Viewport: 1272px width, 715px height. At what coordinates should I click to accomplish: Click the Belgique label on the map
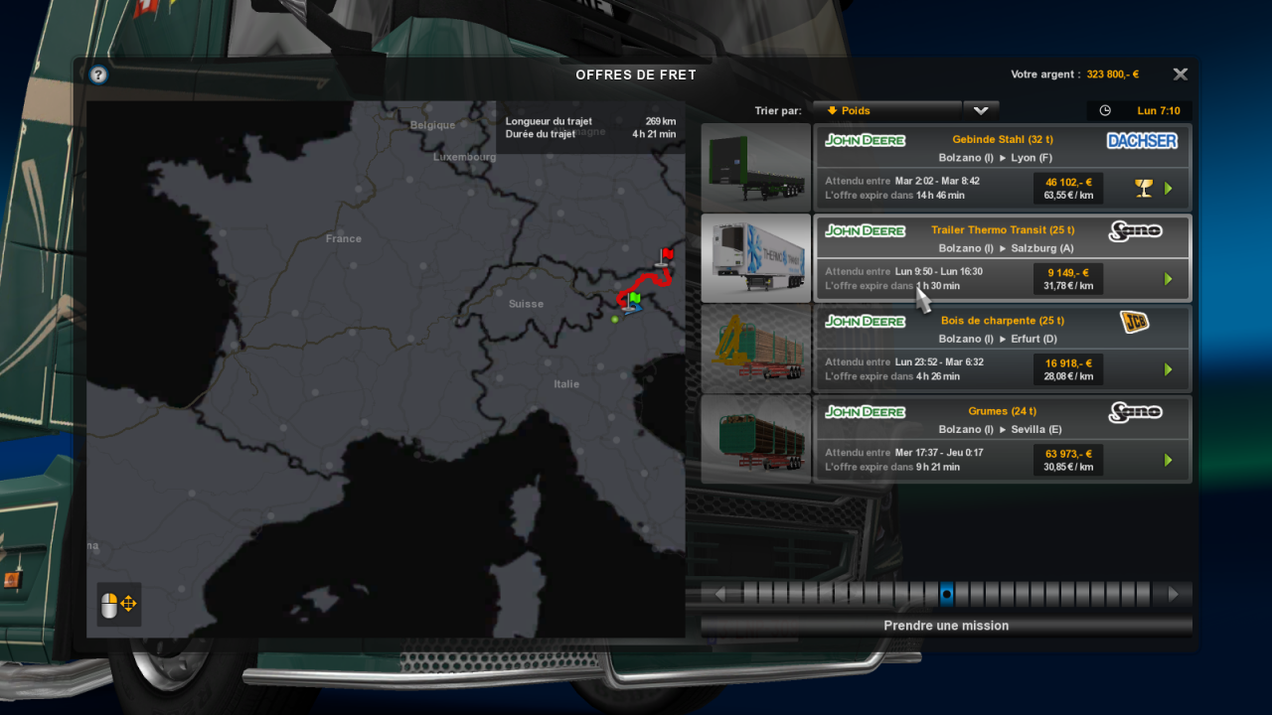point(432,125)
